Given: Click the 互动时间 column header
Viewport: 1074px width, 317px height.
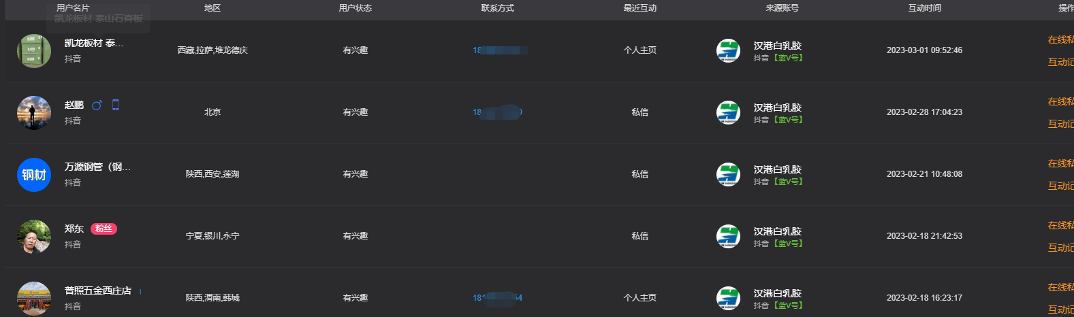Looking at the screenshot, I should pyautogui.click(x=924, y=8).
